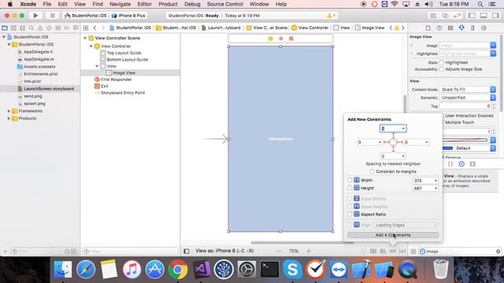504x283 pixels.
Task: Open the Navigate menu
Action: [x=120, y=4]
